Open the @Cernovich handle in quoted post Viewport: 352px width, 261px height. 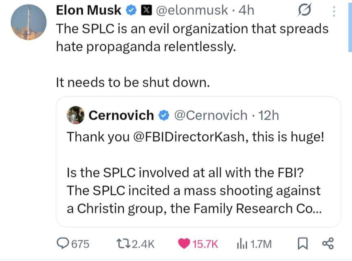pos(211,115)
